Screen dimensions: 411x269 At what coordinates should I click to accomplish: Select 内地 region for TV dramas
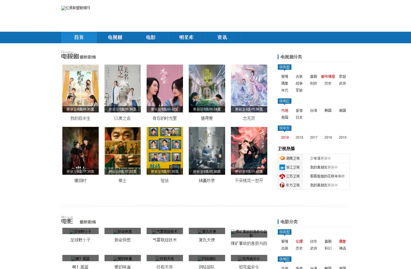[285, 110]
